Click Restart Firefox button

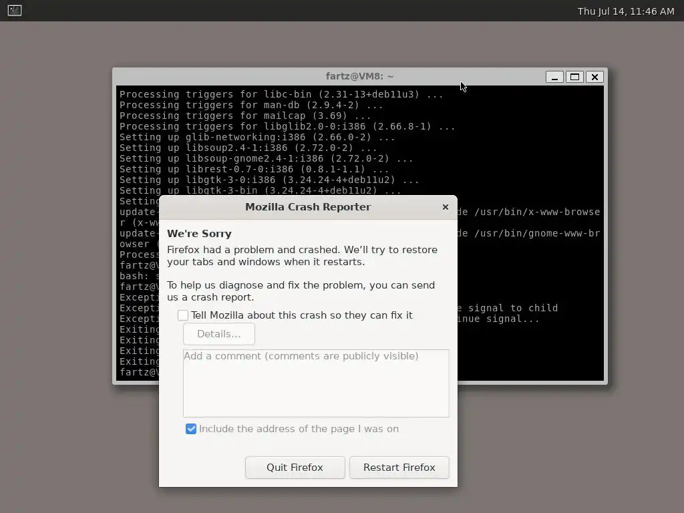click(x=399, y=468)
